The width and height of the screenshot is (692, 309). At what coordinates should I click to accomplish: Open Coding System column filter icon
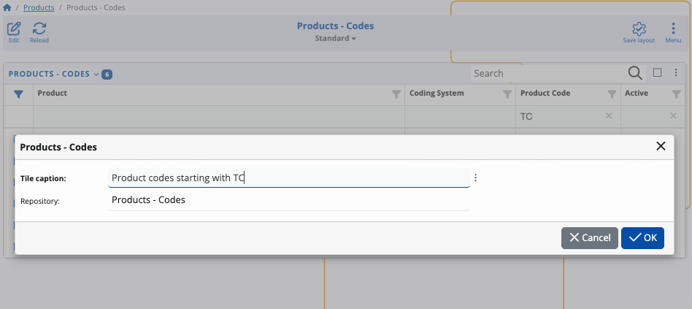[507, 94]
